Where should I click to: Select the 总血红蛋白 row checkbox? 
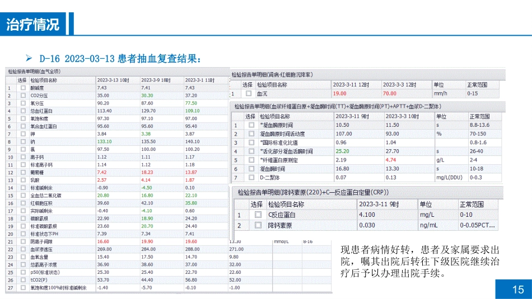23,111
